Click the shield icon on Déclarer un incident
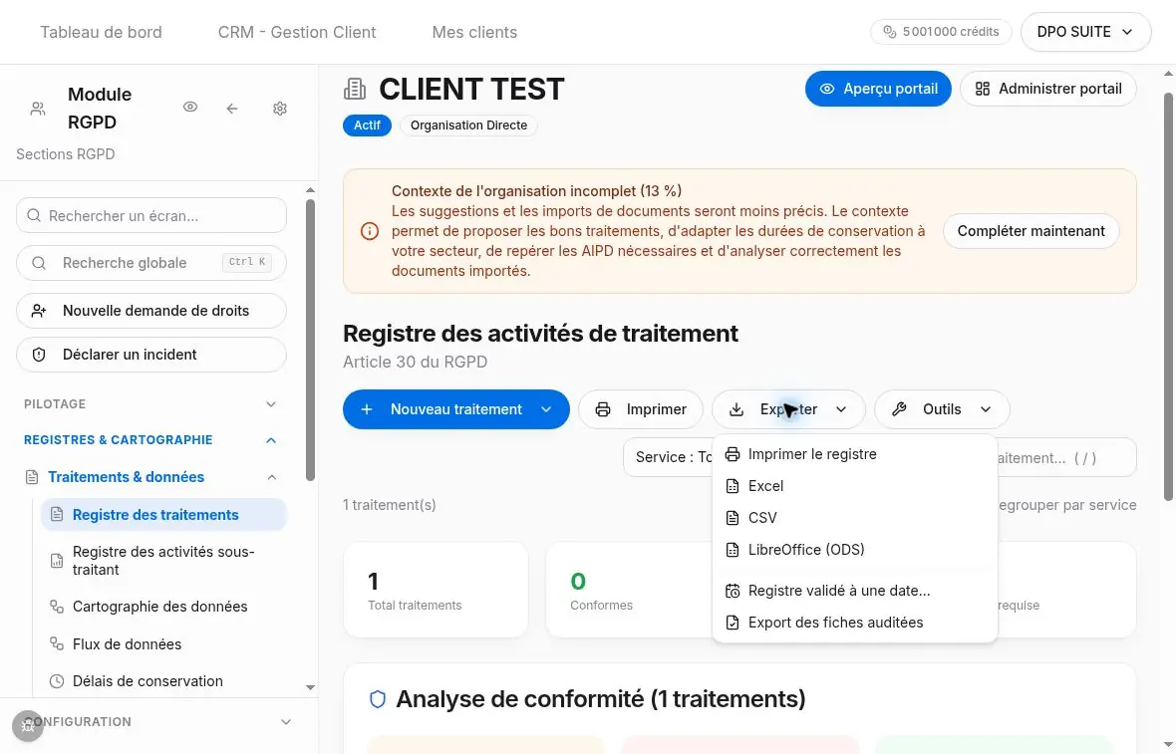 (x=39, y=355)
